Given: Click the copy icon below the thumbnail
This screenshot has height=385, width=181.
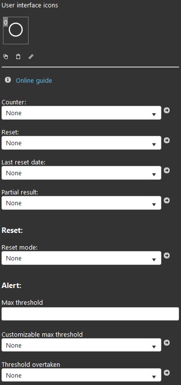Looking at the screenshot, I should pos(5,57).
